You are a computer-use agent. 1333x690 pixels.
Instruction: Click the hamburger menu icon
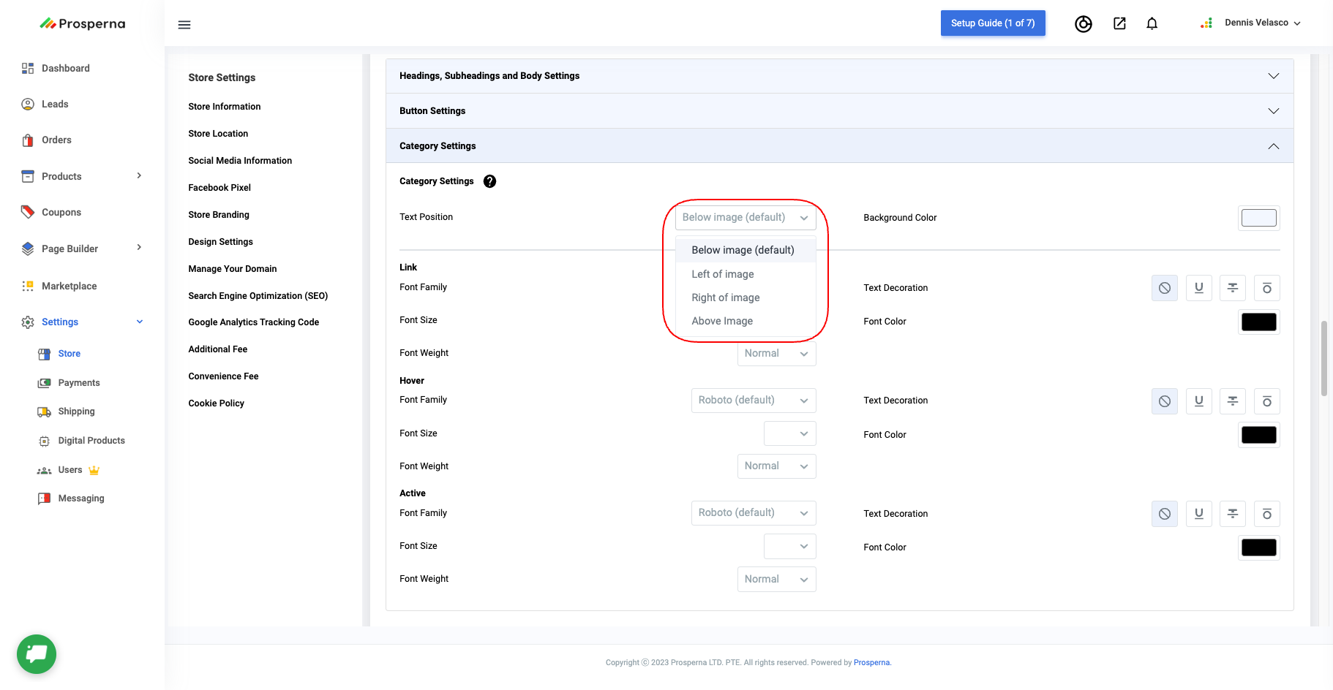(184, 25)
